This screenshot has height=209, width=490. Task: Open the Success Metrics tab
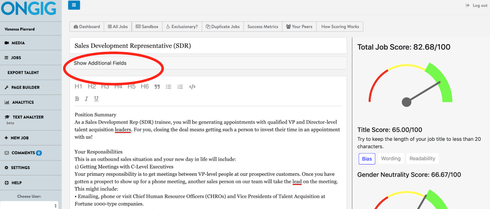[x=263, y=27]
